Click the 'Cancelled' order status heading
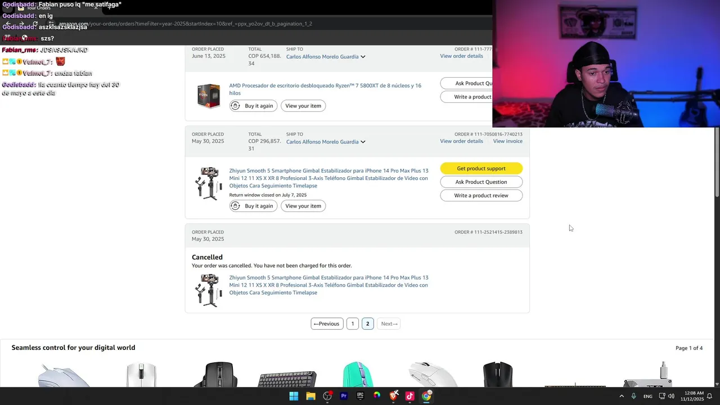The width and height of the screenshot is (720, 405). pyautogui.click(x=207, y=257)
